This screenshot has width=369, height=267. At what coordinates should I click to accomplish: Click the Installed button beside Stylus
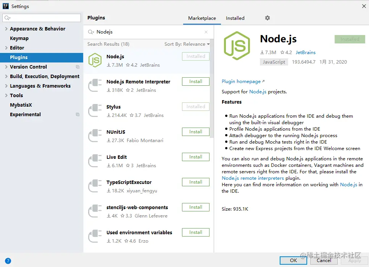tap(195, 107)
